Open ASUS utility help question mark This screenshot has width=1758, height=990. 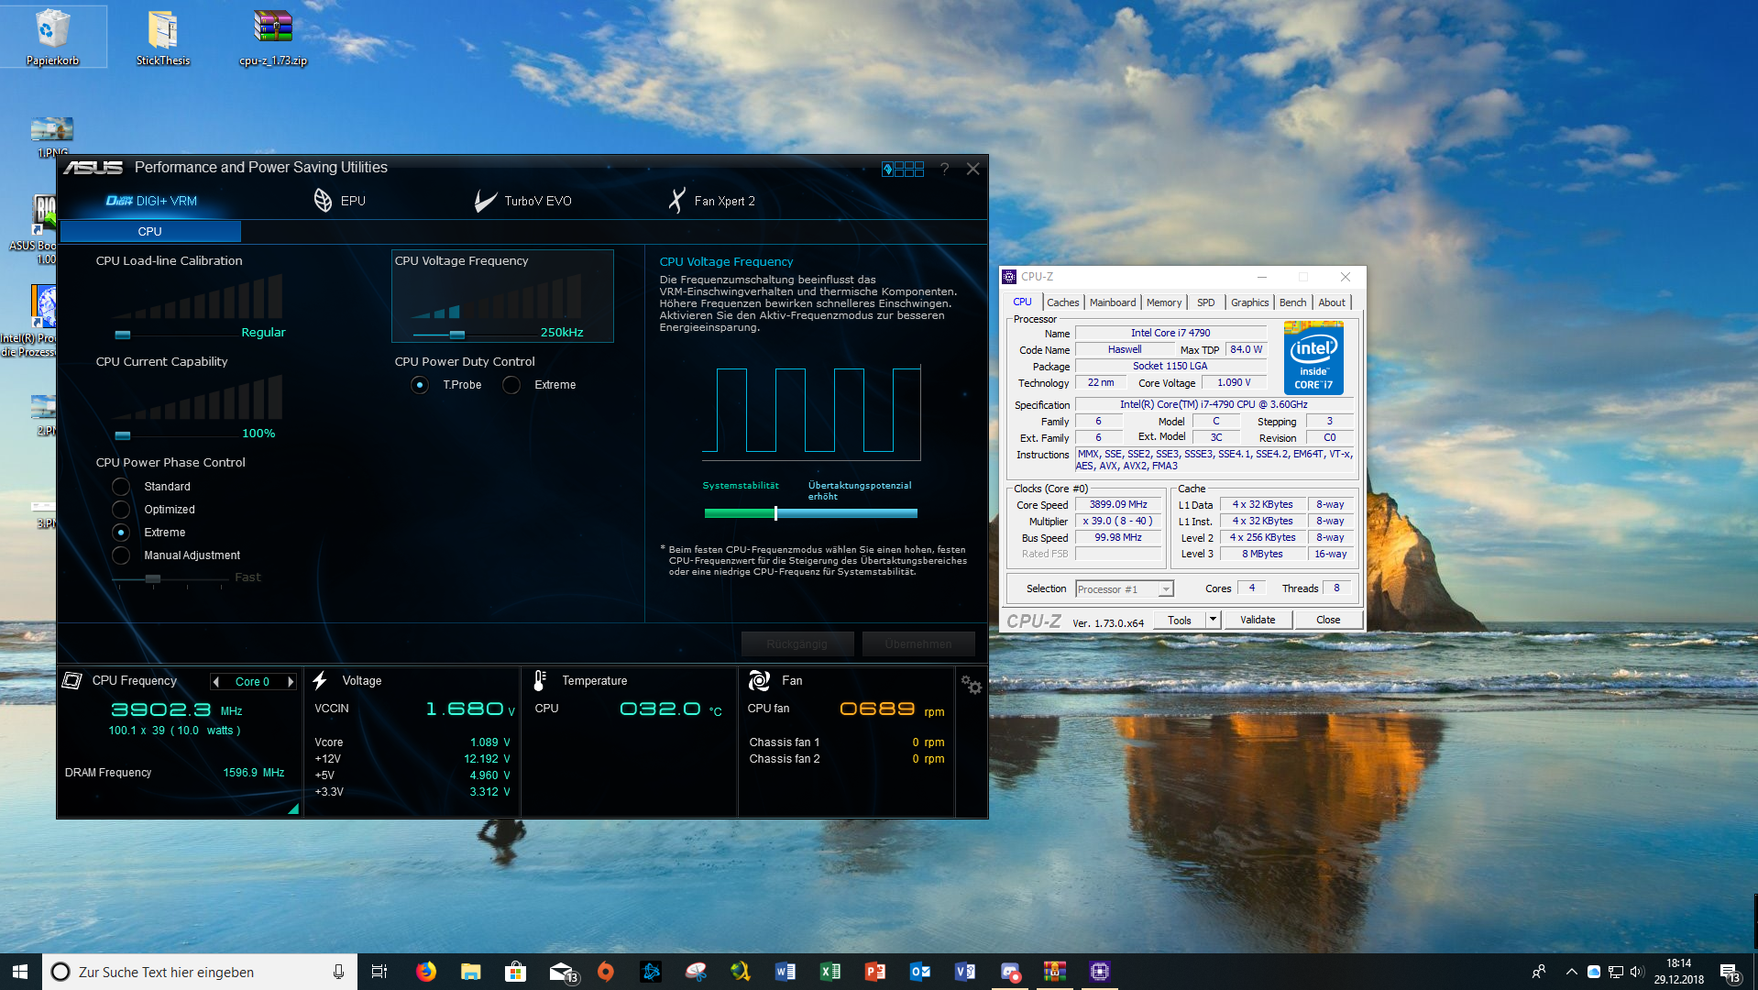pyautogui.click(x=945, y=170)
